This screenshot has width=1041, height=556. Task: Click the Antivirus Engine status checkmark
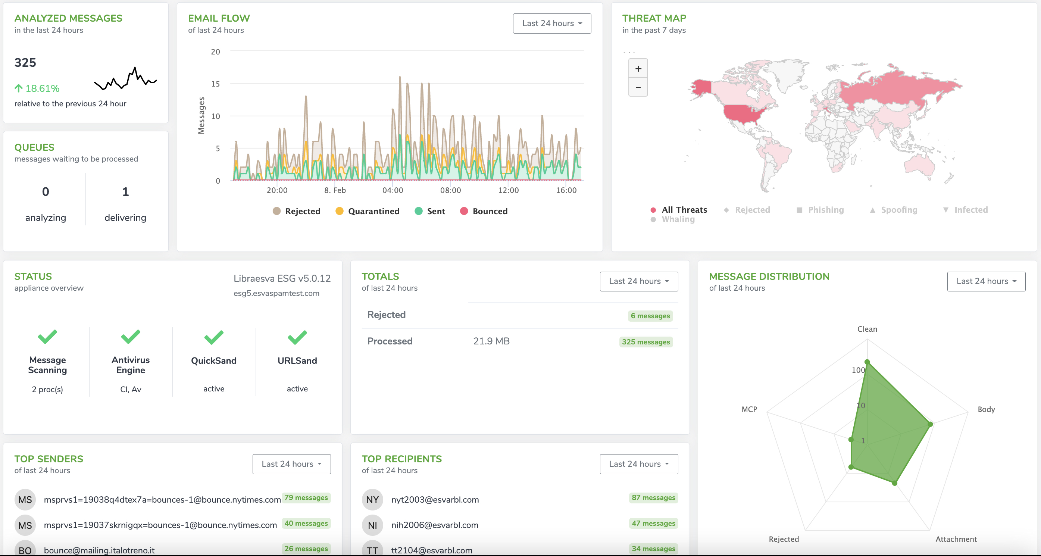pos(131,337)
